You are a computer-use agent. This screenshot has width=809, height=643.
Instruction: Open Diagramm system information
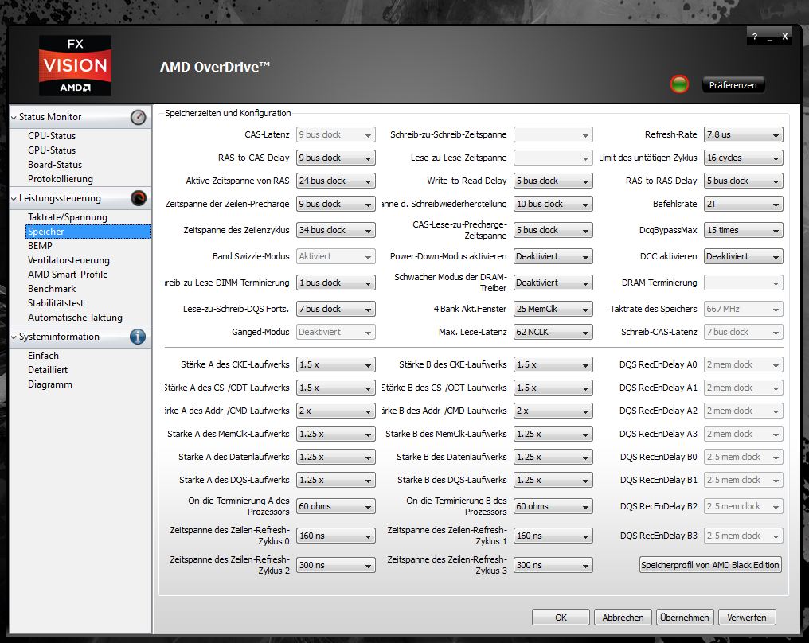[50, 384]
